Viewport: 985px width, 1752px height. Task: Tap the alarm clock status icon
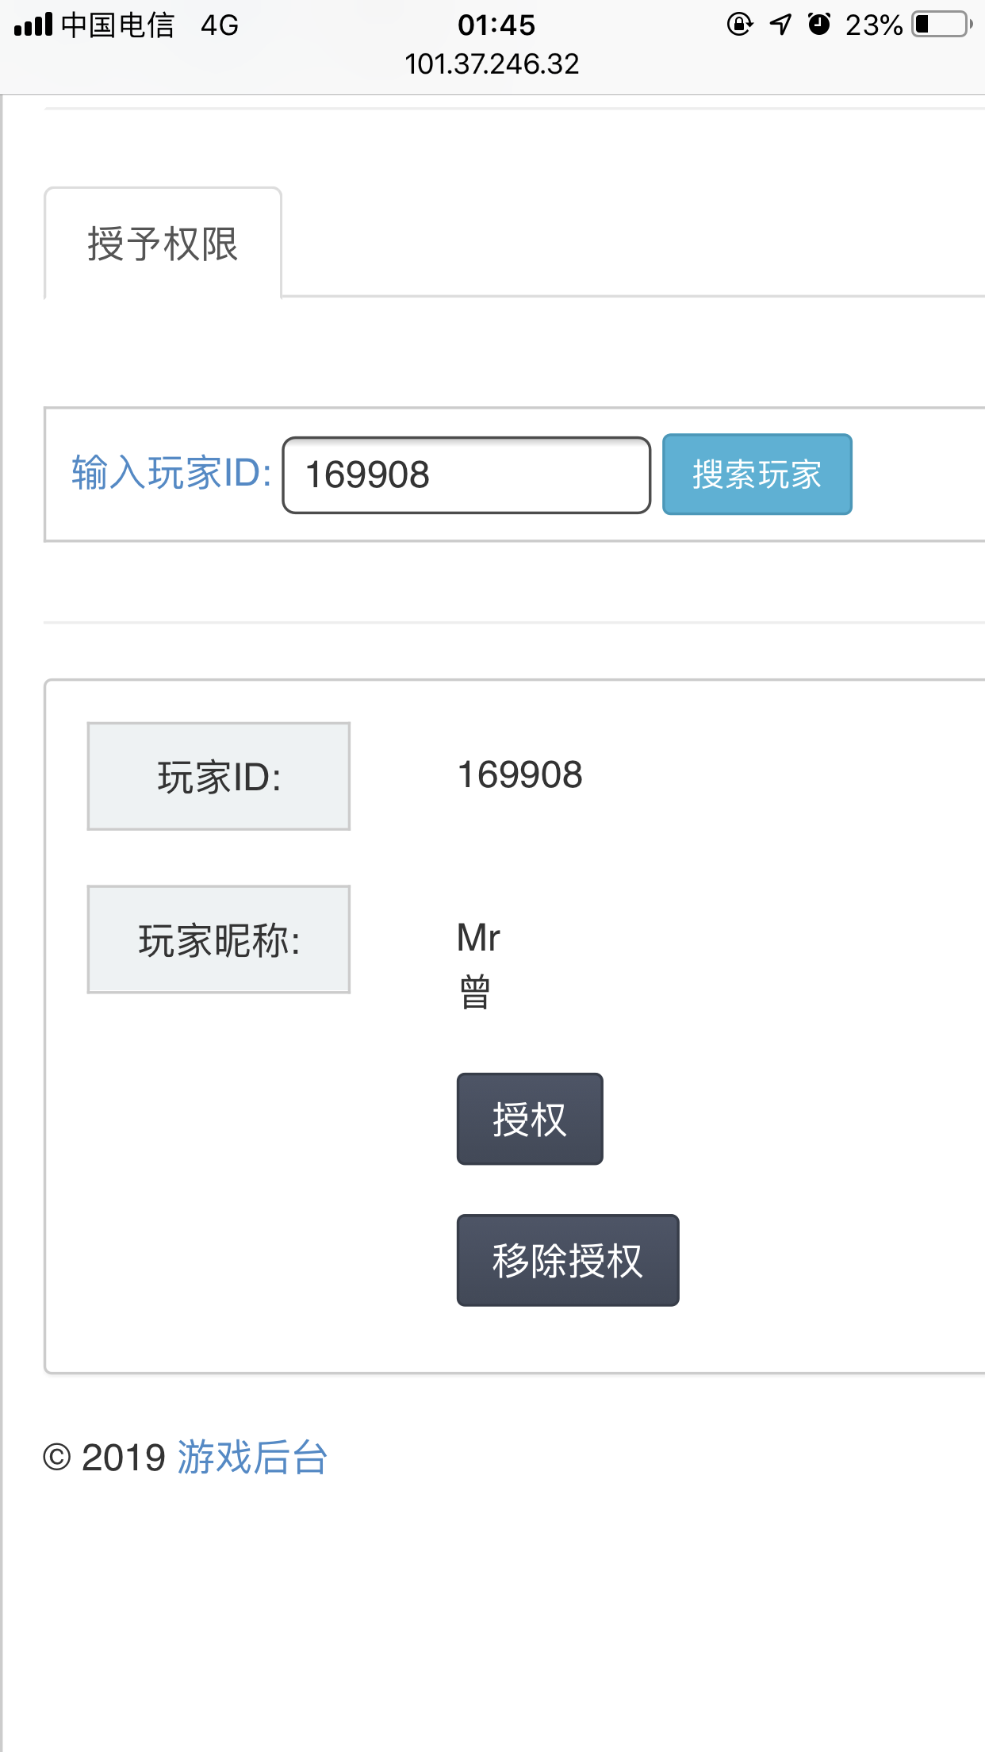tap(819, 25)
